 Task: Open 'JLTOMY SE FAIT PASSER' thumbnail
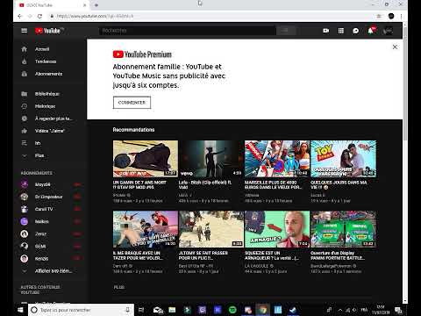click(211, 229)
